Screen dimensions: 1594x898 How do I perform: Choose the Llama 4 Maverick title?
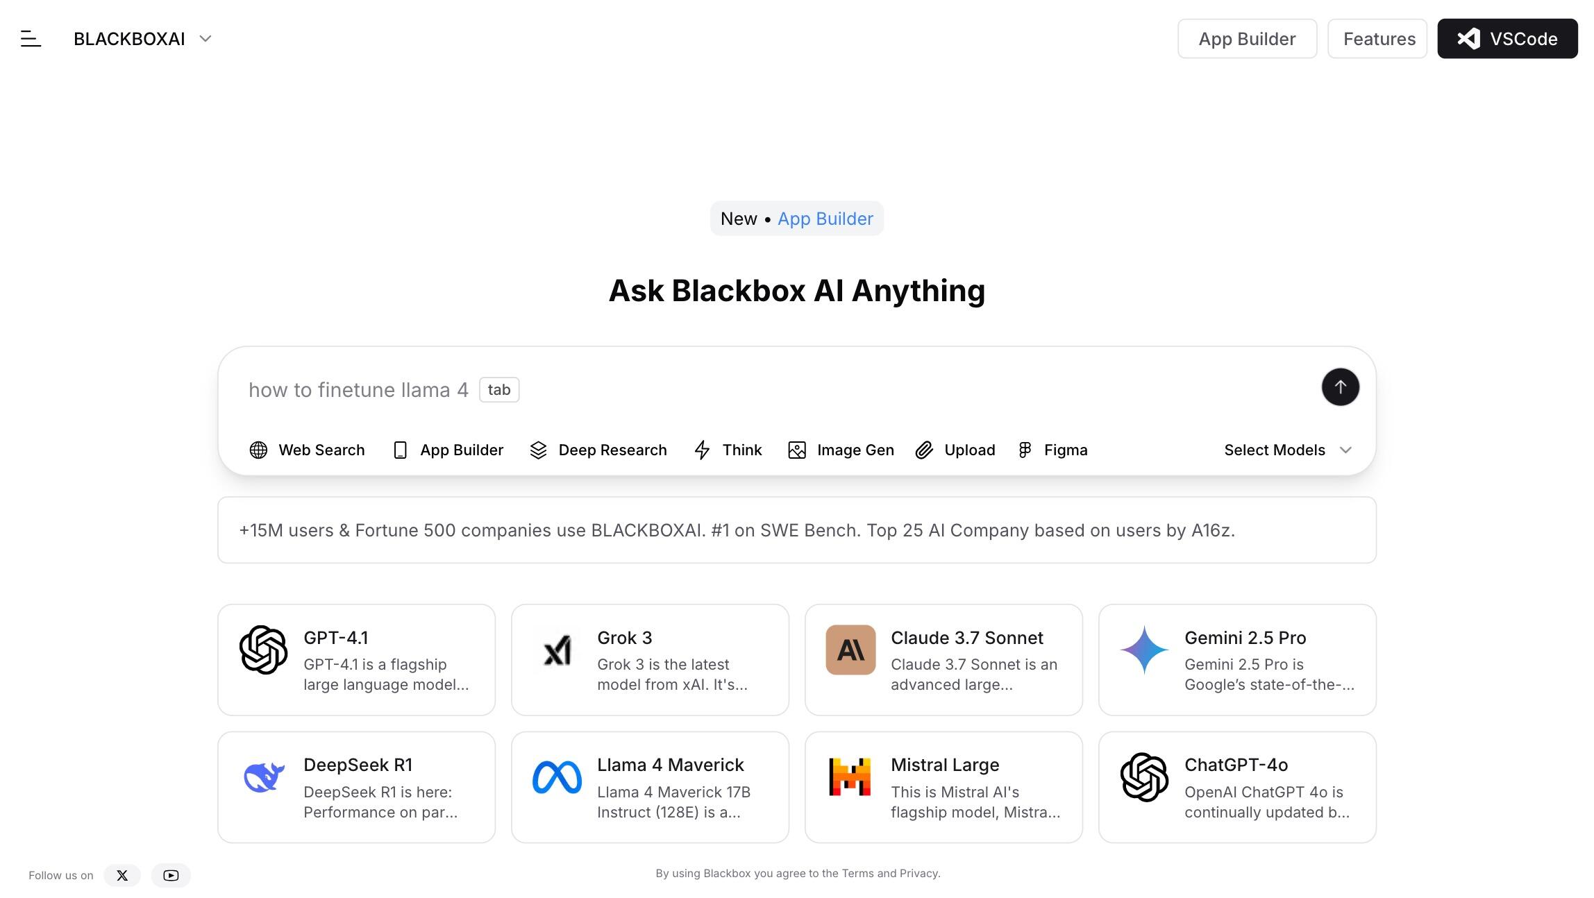pyautogui.click(x=670, y=765)
